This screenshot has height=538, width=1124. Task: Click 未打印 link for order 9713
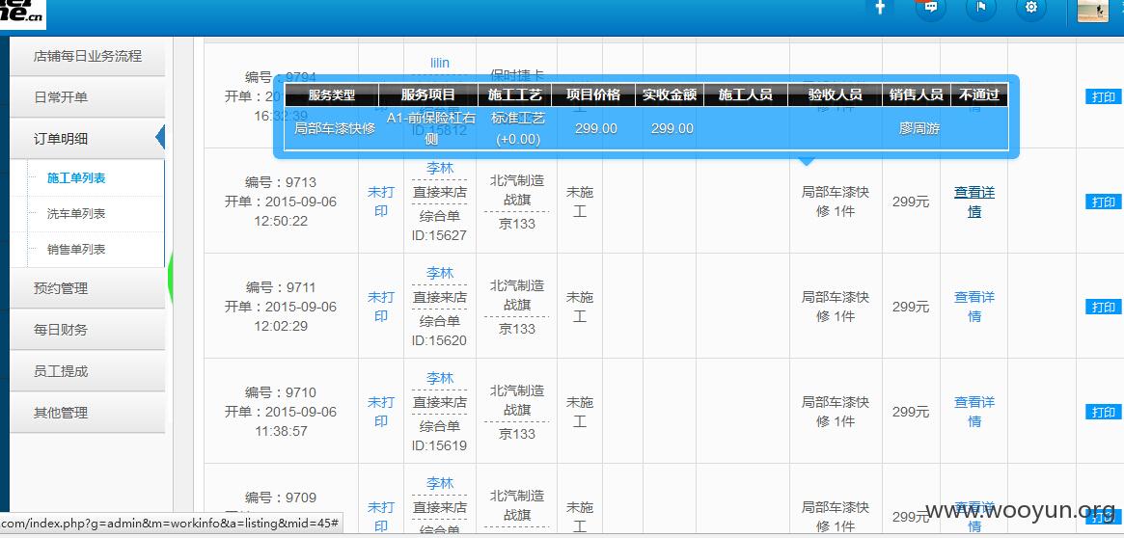pyautogui.click(x=381, y=202)
